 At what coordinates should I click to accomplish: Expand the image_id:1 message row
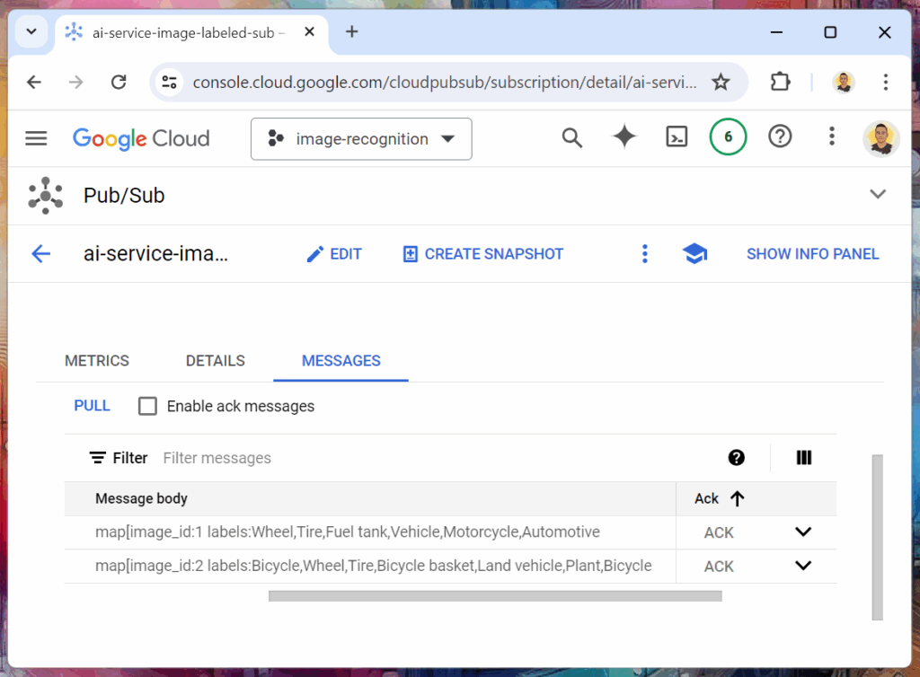click(803, 532)
